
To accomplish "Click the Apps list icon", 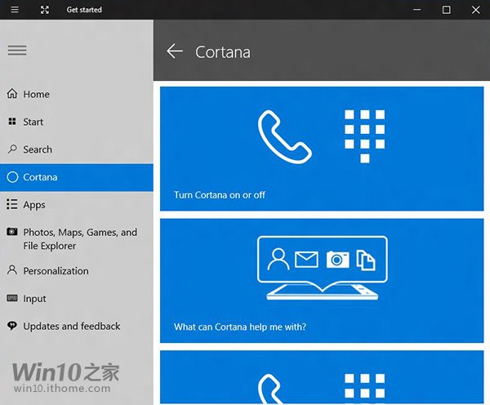I will coord(12,204).
